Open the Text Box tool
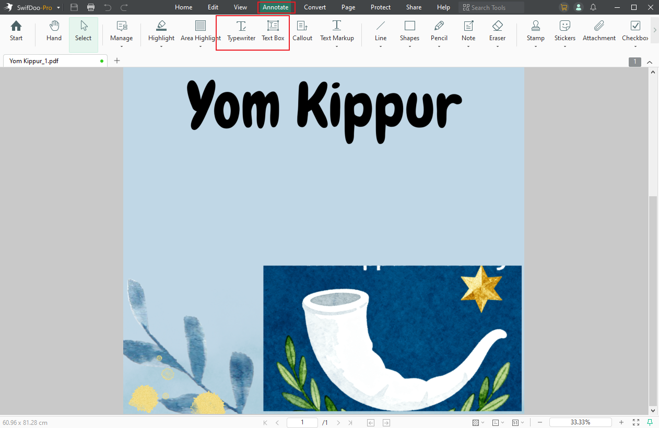Image resolution: width=659 pixels, height=428 pixels. click(x=273, y=32)
